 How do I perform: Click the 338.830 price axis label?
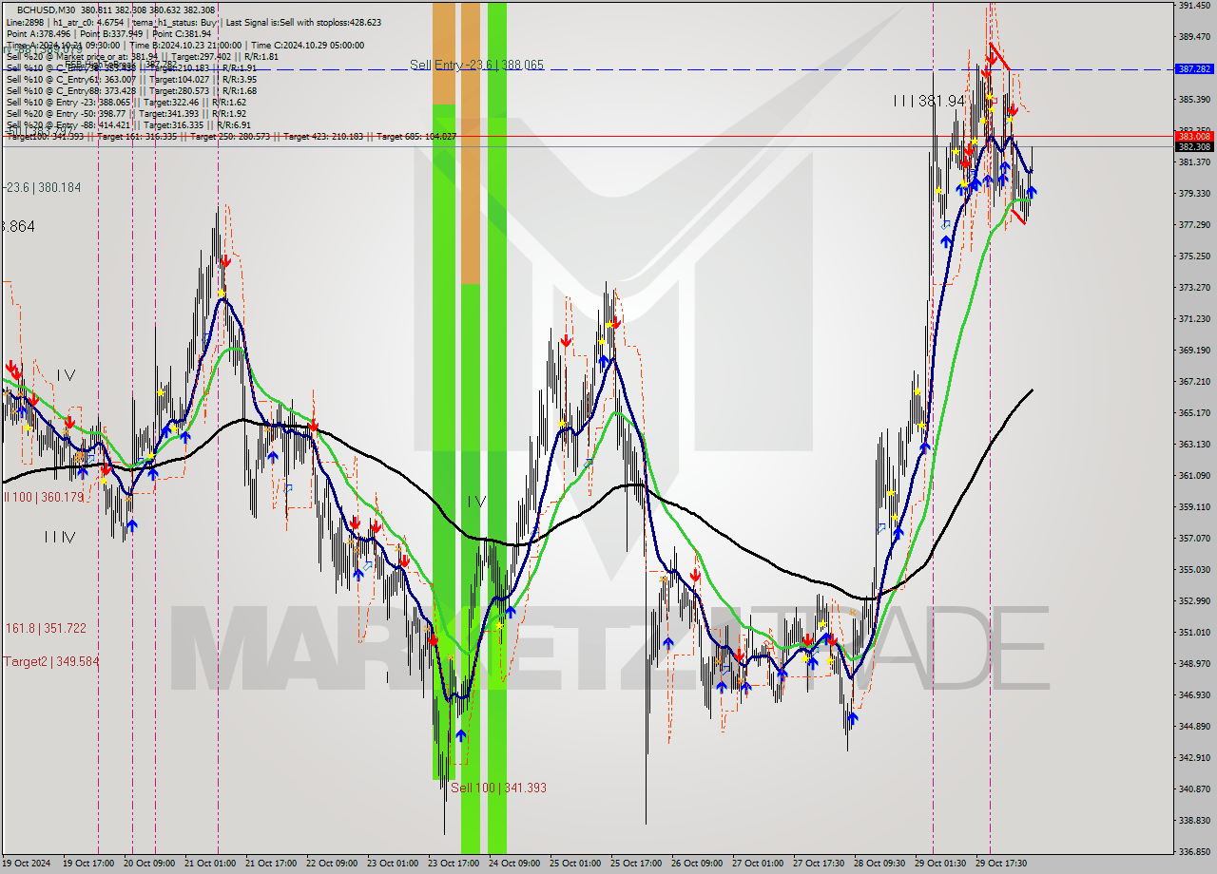[x=1193, y=821]
